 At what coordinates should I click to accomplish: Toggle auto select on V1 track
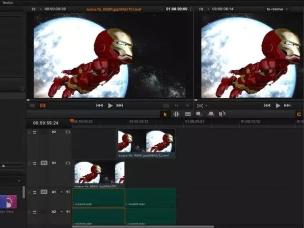tap(35, 163)
